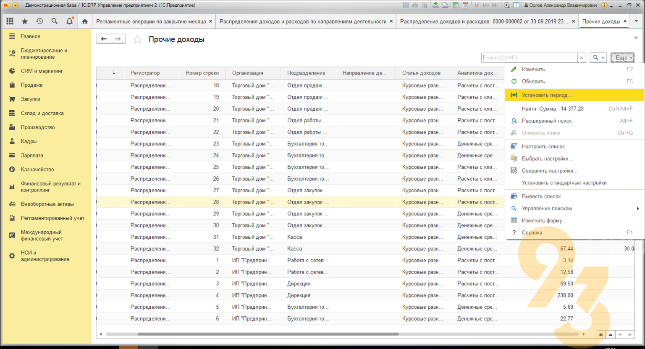The width and height of the screenshot is (645, 349).
Task: Navigate back with the left arrow button
Action: (x=104, y=39)
